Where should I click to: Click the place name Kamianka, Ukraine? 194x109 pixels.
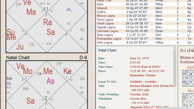pyautogui.click(x=143, y=75)
